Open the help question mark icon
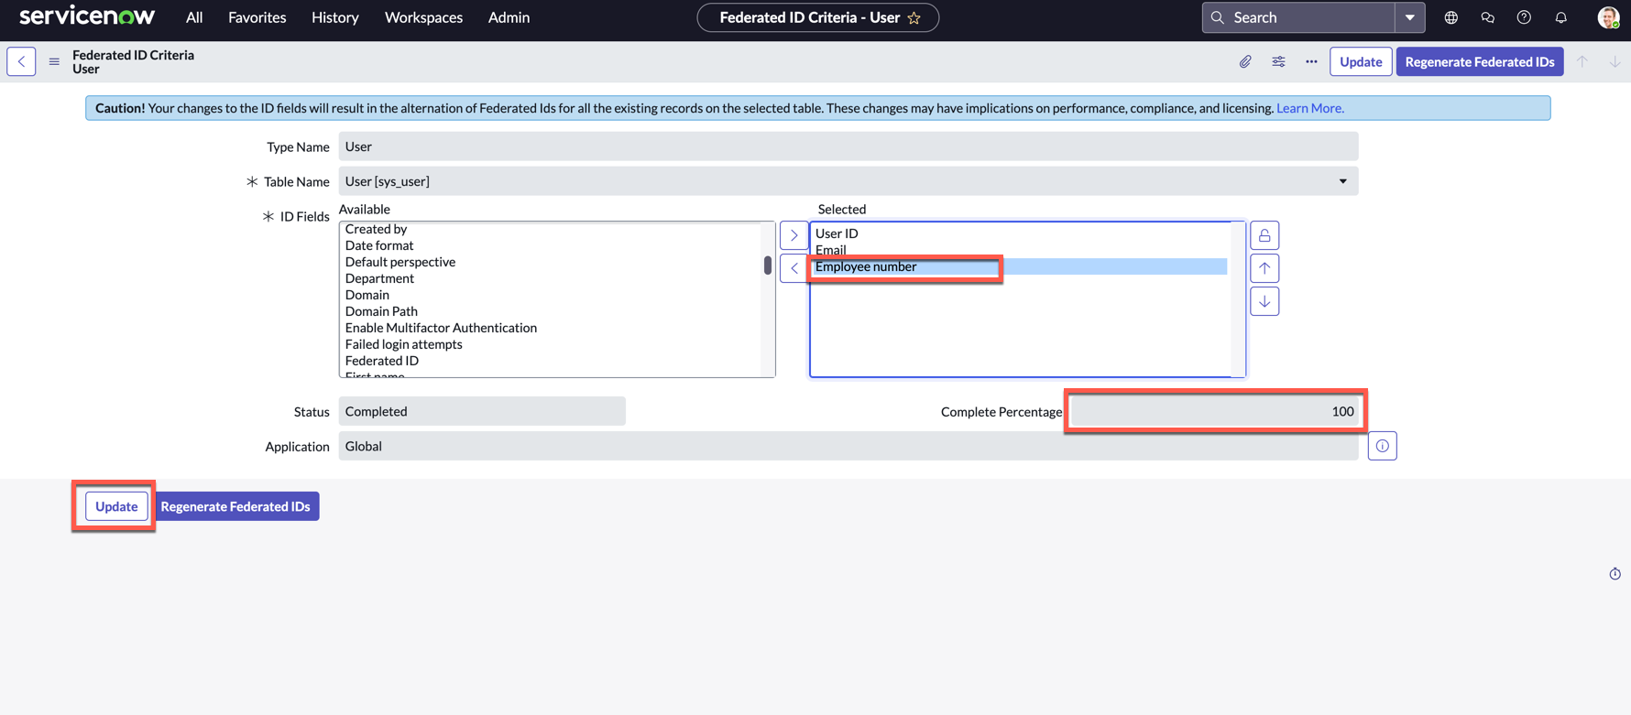Image resolution: width=1631 pixels, height=715 pixels. (x=1524, y=17)
